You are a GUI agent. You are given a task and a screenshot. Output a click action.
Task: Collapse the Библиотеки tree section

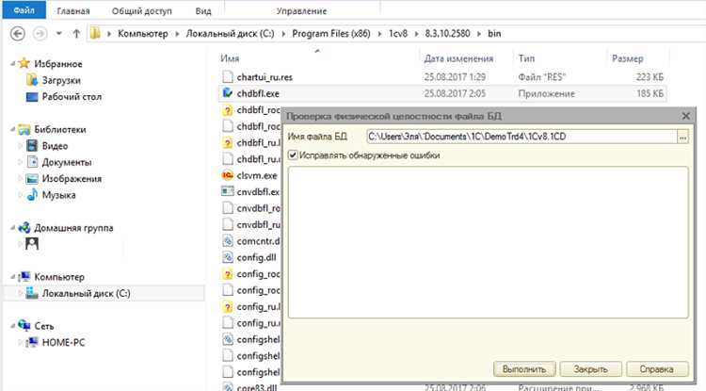(12, 129)
